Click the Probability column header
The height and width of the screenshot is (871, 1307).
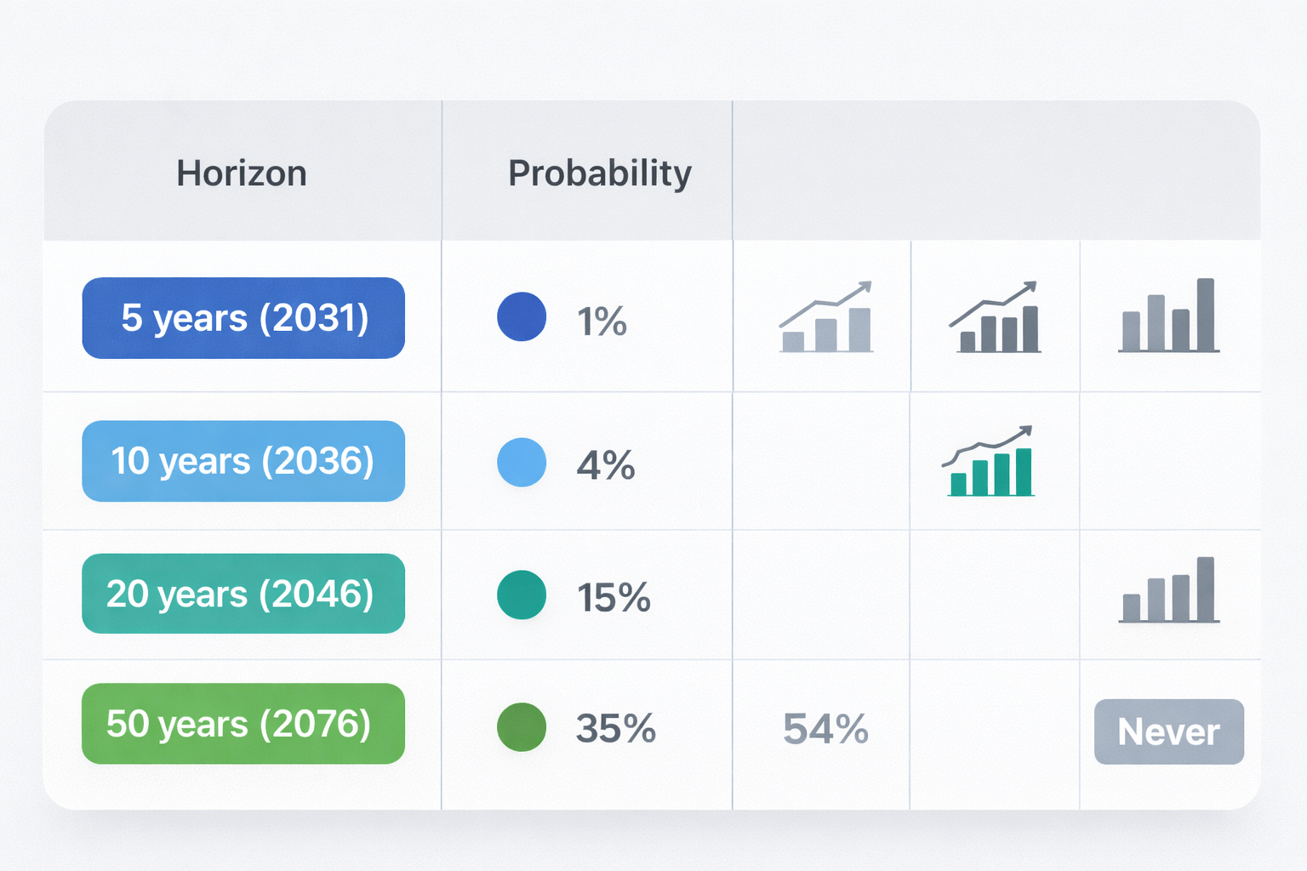[x=600, y=174]
